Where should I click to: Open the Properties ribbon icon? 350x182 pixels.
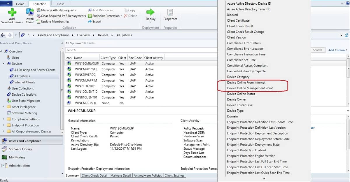[170, 12]
